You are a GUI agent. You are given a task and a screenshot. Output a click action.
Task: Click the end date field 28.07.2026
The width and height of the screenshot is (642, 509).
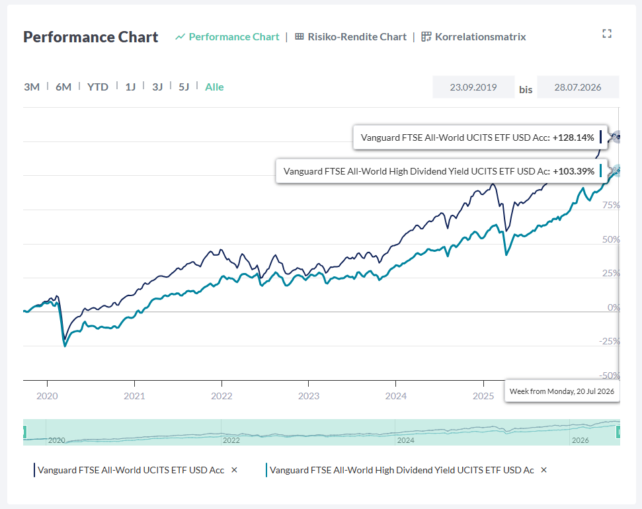(x=578, y=87)
